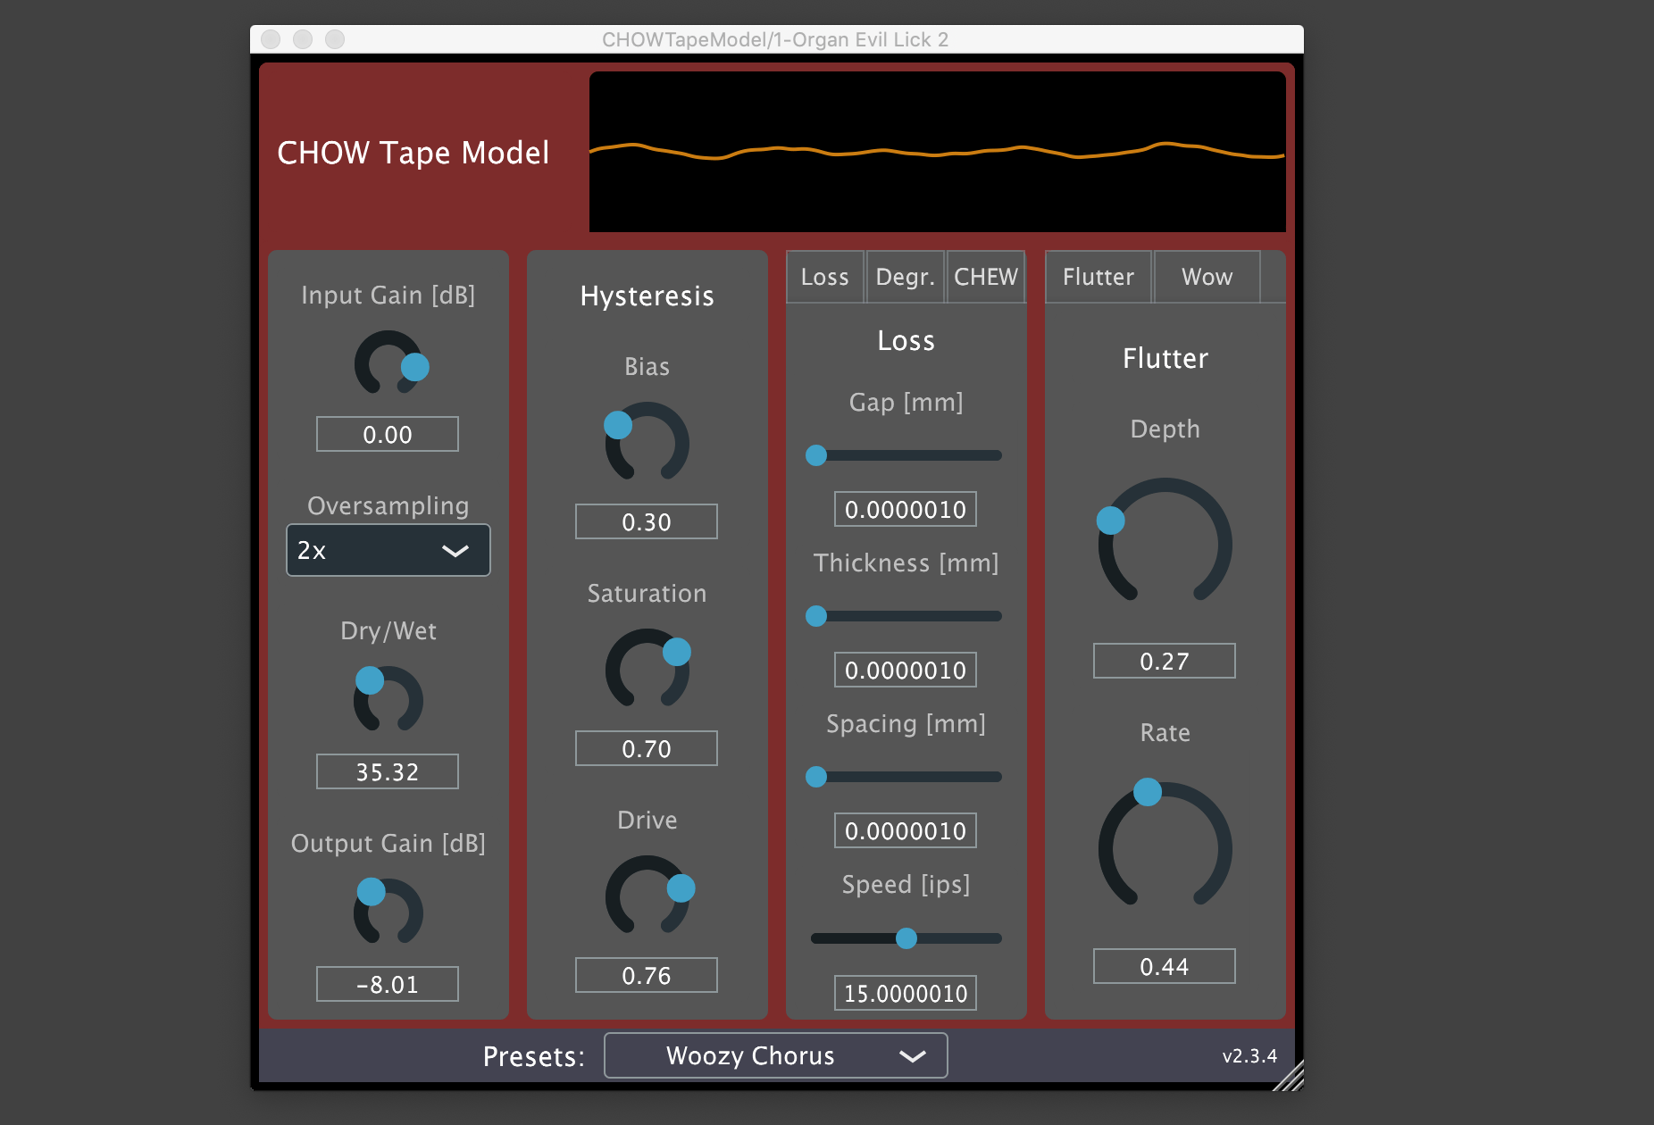Click the Thickness slider handle
Screen dimensions: 1654x1125
click(x=815, y=616)
